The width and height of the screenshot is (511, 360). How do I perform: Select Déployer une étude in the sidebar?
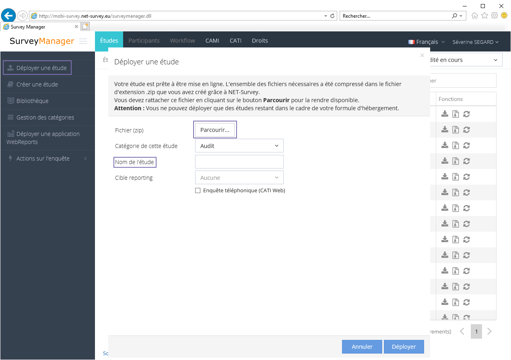click(x=37, y=68)
